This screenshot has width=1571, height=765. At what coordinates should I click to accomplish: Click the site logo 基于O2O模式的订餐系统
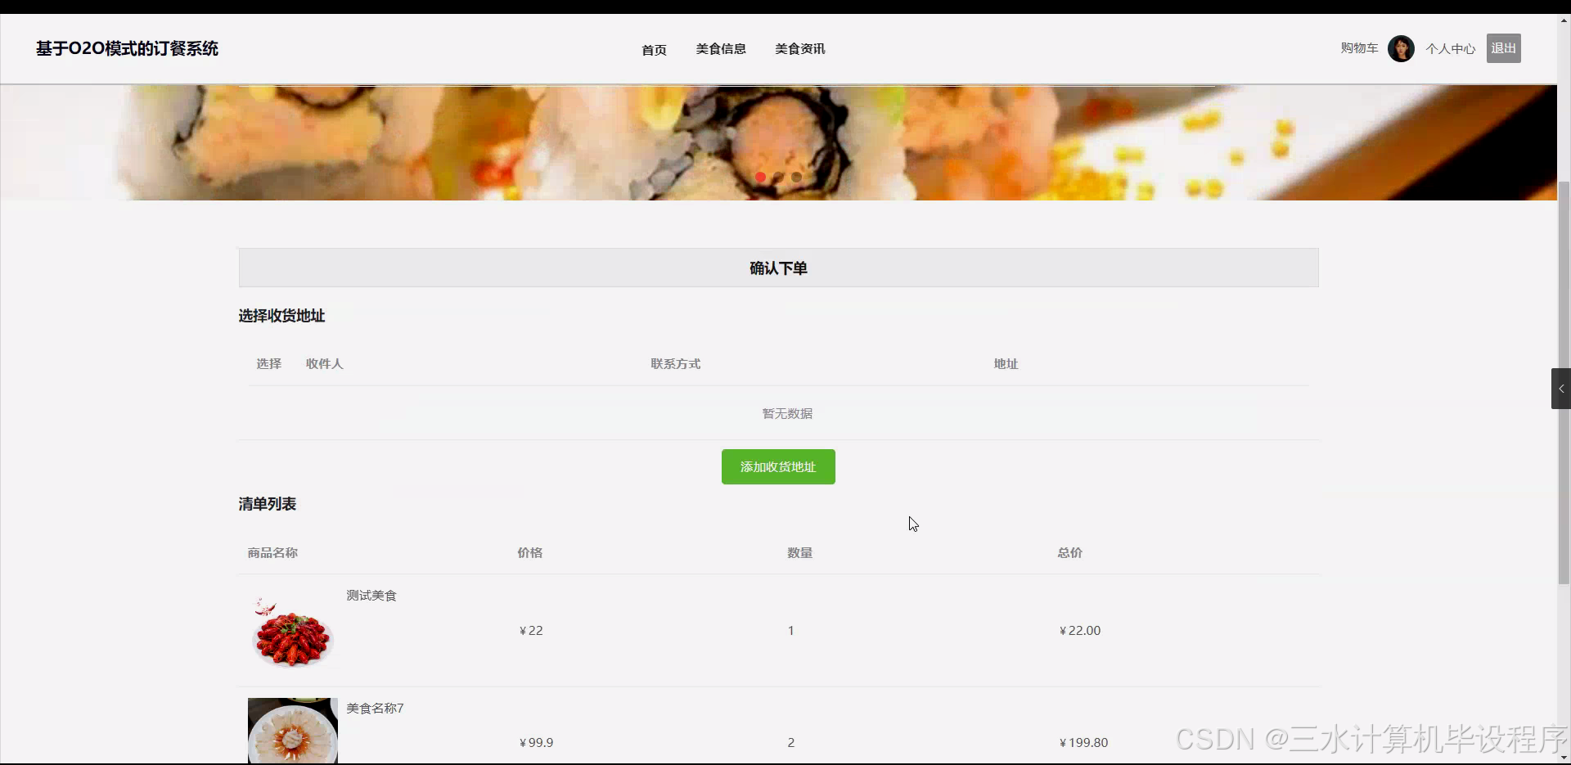point(126,48)
